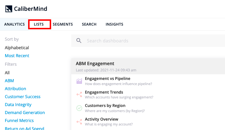Select the Data Integrity filter
225x130 pixels.
tap(18, 105)
